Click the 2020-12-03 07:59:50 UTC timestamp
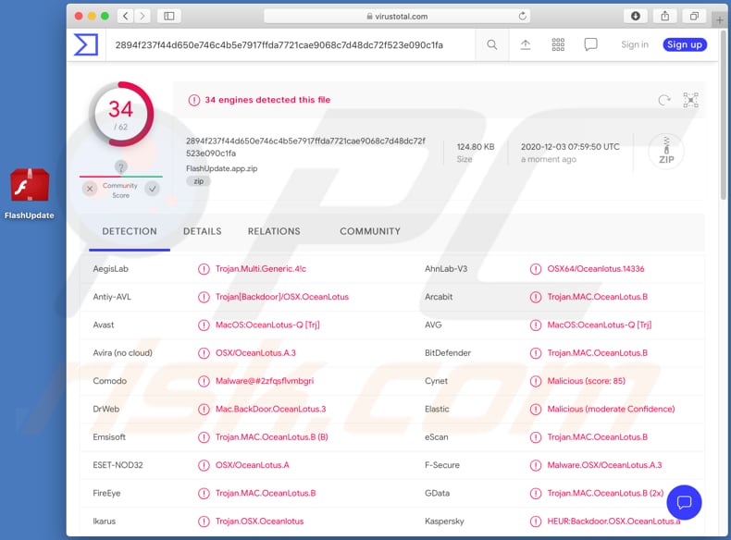Screen dimensions: 731x540 pos(570,147)
